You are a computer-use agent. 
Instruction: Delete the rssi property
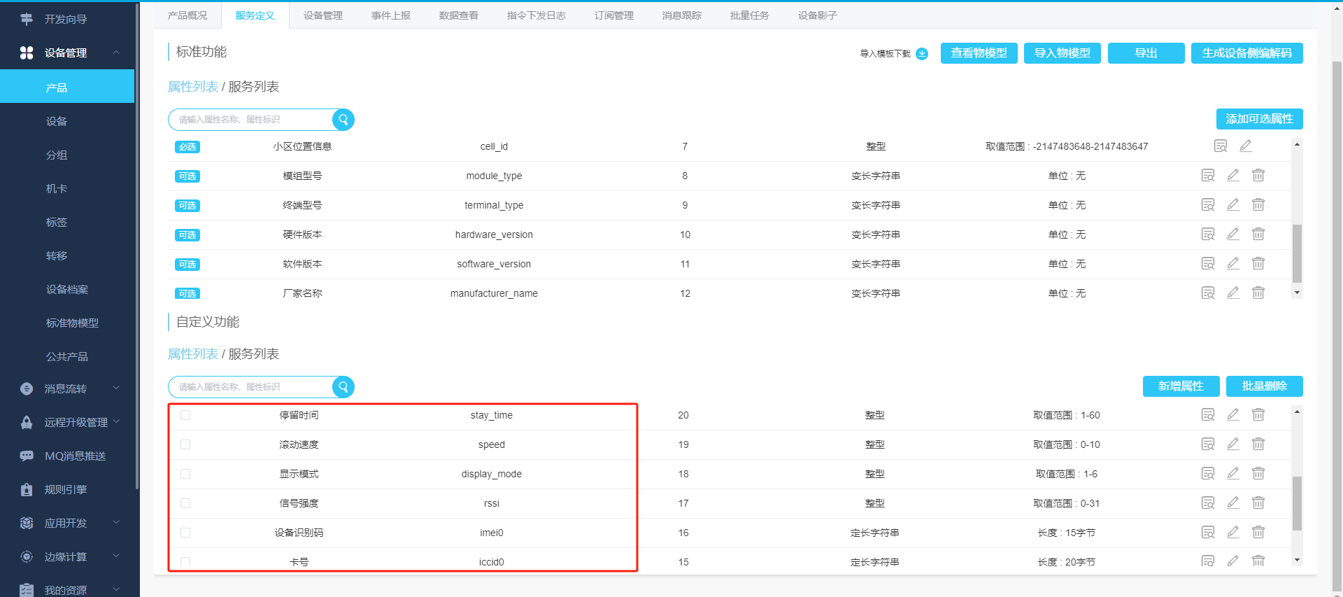1258,503
